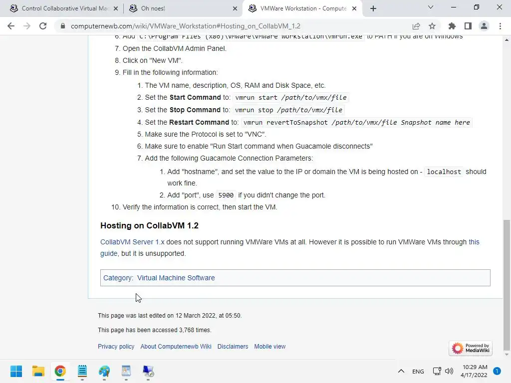Click the '5900' port code text
Viewport: 511px width, 383px height.
(x=226, y=195)
